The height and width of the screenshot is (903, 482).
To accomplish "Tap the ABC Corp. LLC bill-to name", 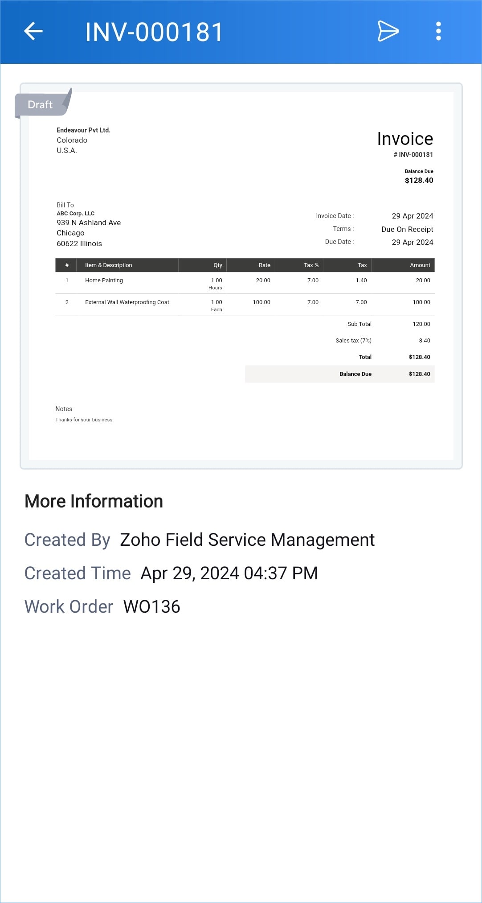I will [75, 214].
